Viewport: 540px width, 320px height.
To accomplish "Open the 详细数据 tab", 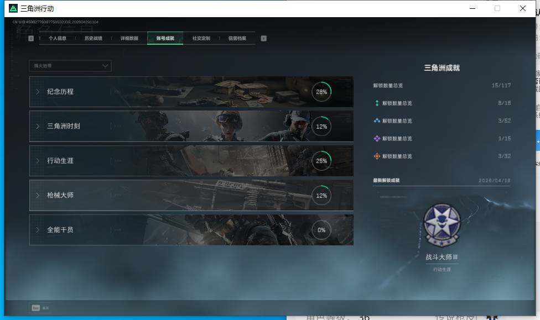I will (x=129, y=38).
